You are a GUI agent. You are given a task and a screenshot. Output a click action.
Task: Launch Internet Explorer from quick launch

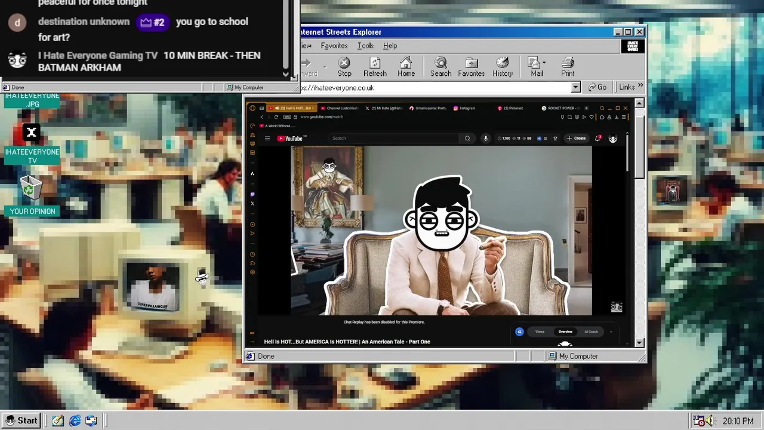tap(75, 421)
